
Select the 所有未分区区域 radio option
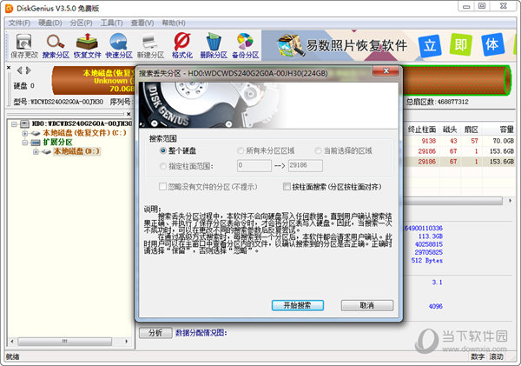point(241,150)
